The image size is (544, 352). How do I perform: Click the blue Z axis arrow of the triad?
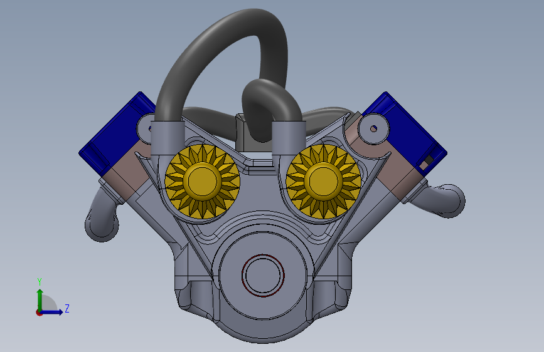tap(52, 312)
